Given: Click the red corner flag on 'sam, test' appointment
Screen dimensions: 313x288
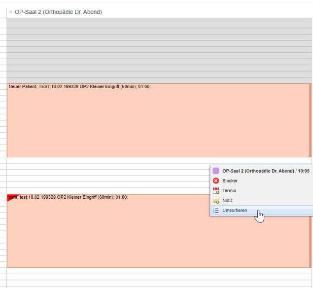Looking at the screenshot, I should [x=11, y=197].
